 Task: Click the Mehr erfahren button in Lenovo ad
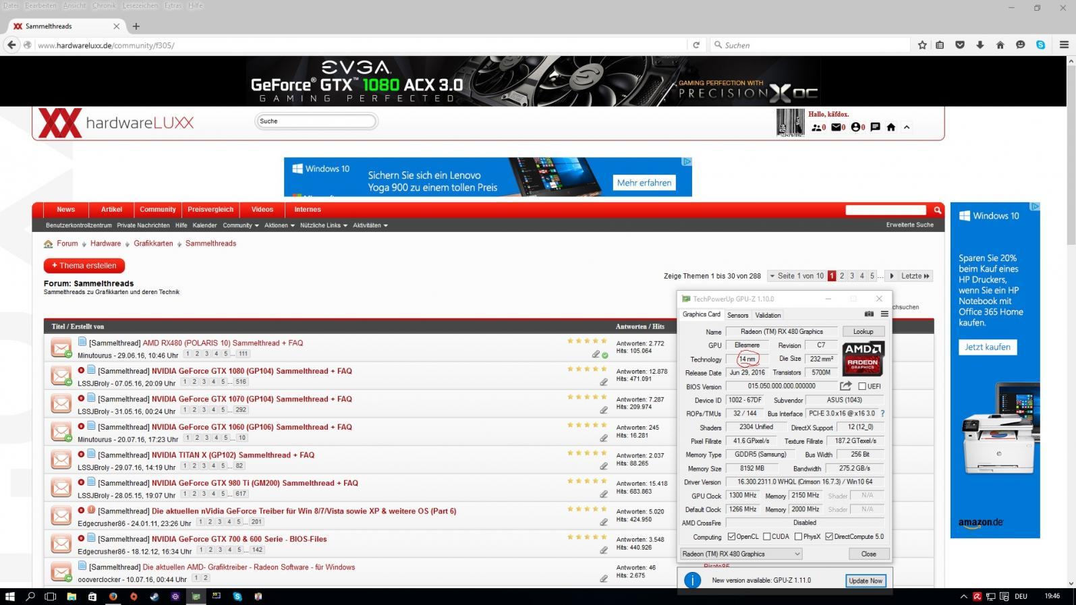pos(644,183)
